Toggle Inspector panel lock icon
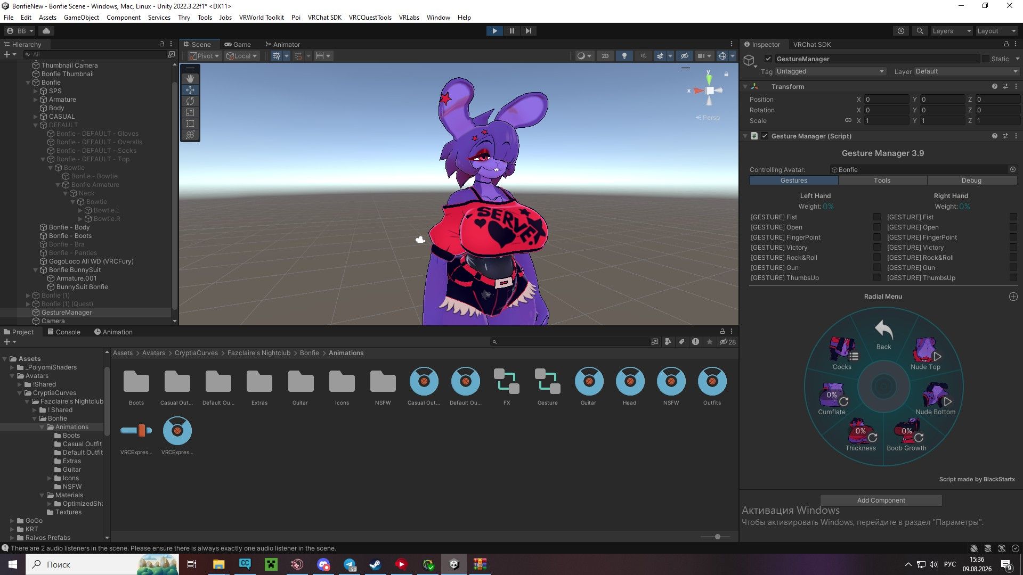Image resolution: width=1023 pixels, height=575 pixels. (x=1006, y=44)
